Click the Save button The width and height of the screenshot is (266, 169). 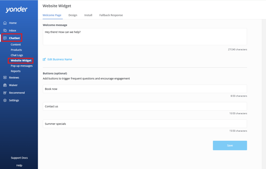coord(230,146)
